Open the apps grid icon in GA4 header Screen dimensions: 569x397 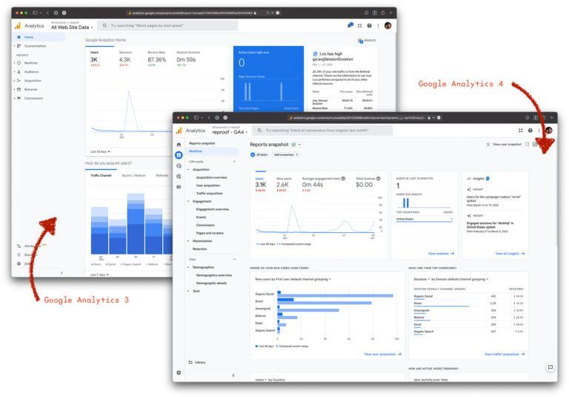point(520,130)
